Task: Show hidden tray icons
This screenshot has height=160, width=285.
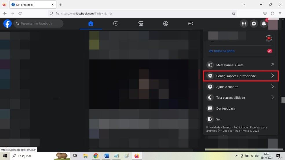Action: (237, 156)
